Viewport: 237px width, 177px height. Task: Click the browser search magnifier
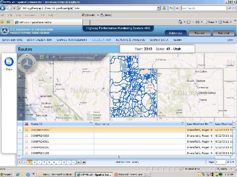[230, 8]
